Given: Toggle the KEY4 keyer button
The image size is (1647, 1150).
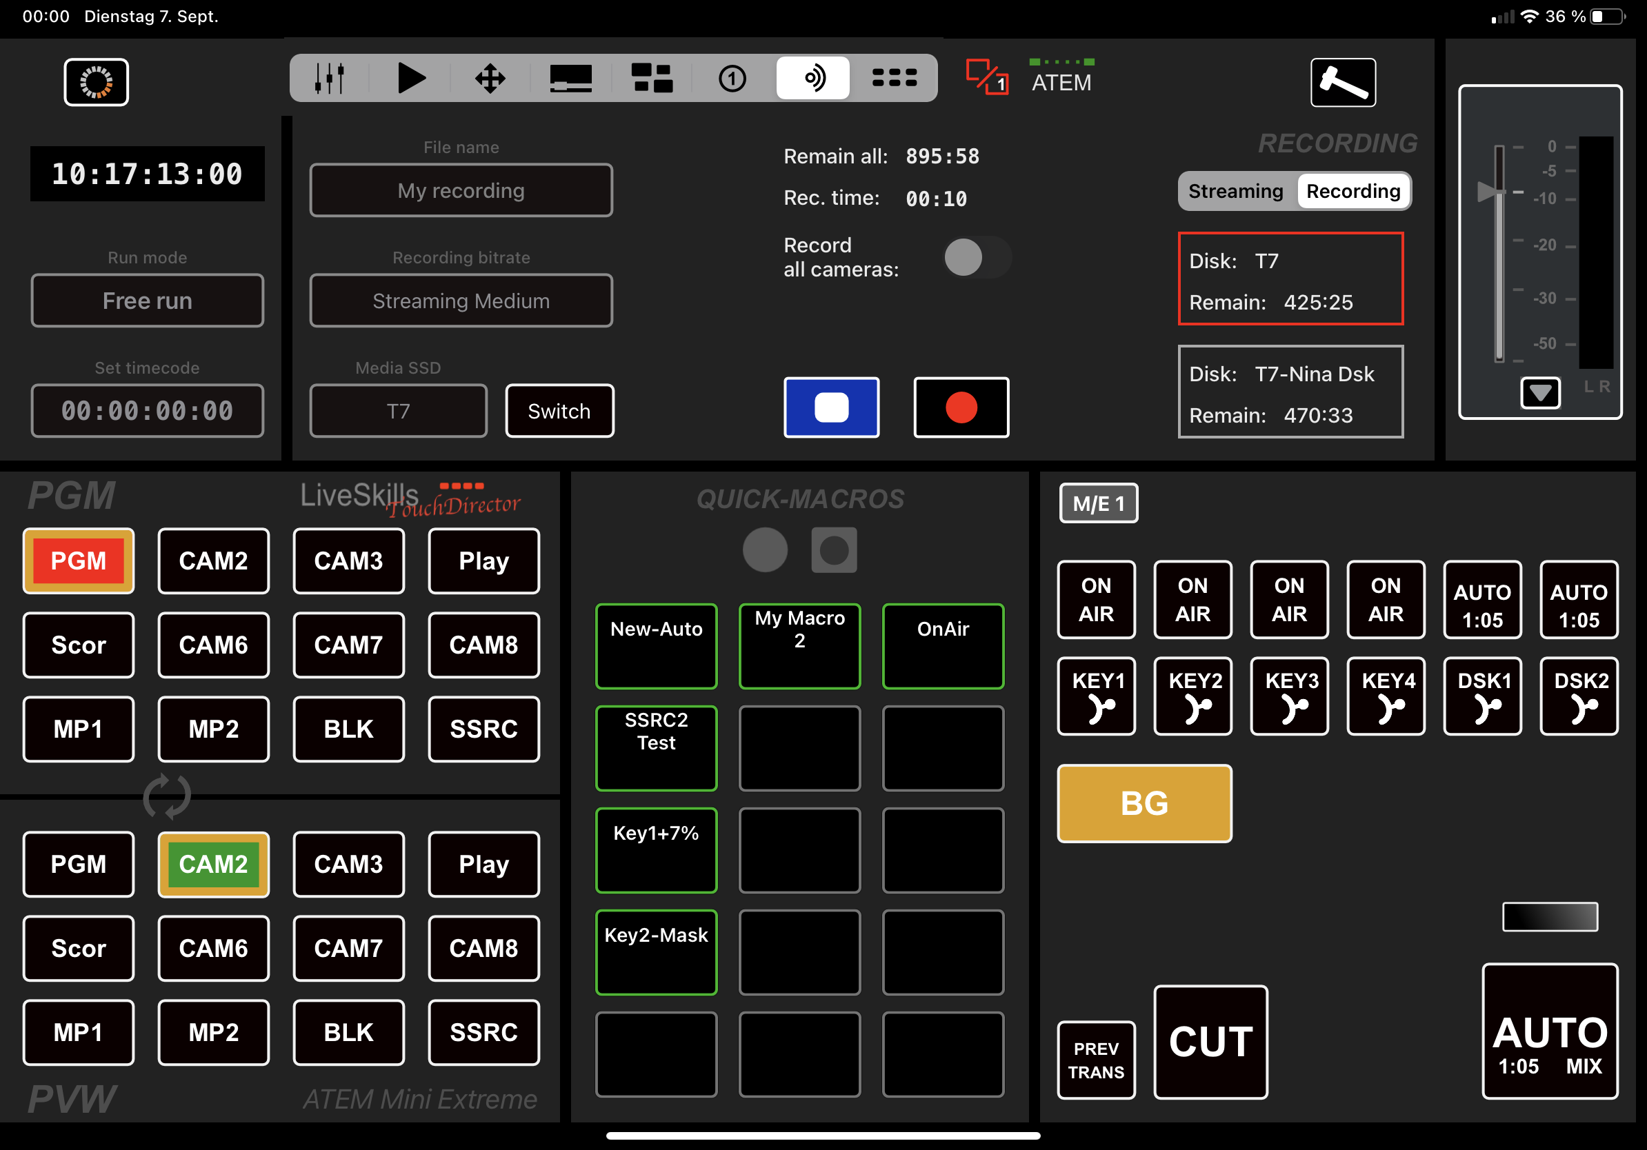Looking at the screenshot, I should point(1386,696).
